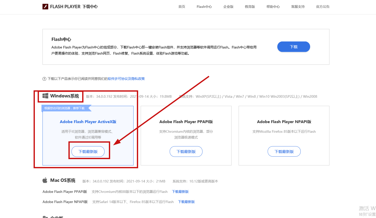The image size is (376, 218).
Task: Download latest NPAPI version for Windows
Action: click(x=284, y=152)
